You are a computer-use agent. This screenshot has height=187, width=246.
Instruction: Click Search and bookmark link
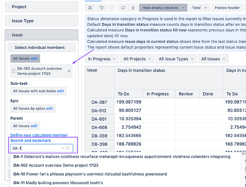click(30, 141)
